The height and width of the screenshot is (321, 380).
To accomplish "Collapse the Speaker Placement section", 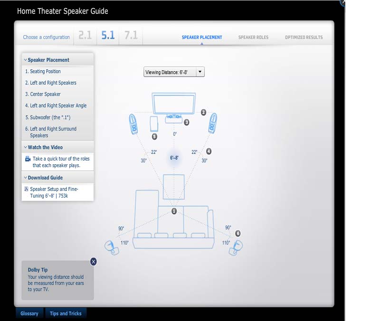I will (x=57, y=60).
